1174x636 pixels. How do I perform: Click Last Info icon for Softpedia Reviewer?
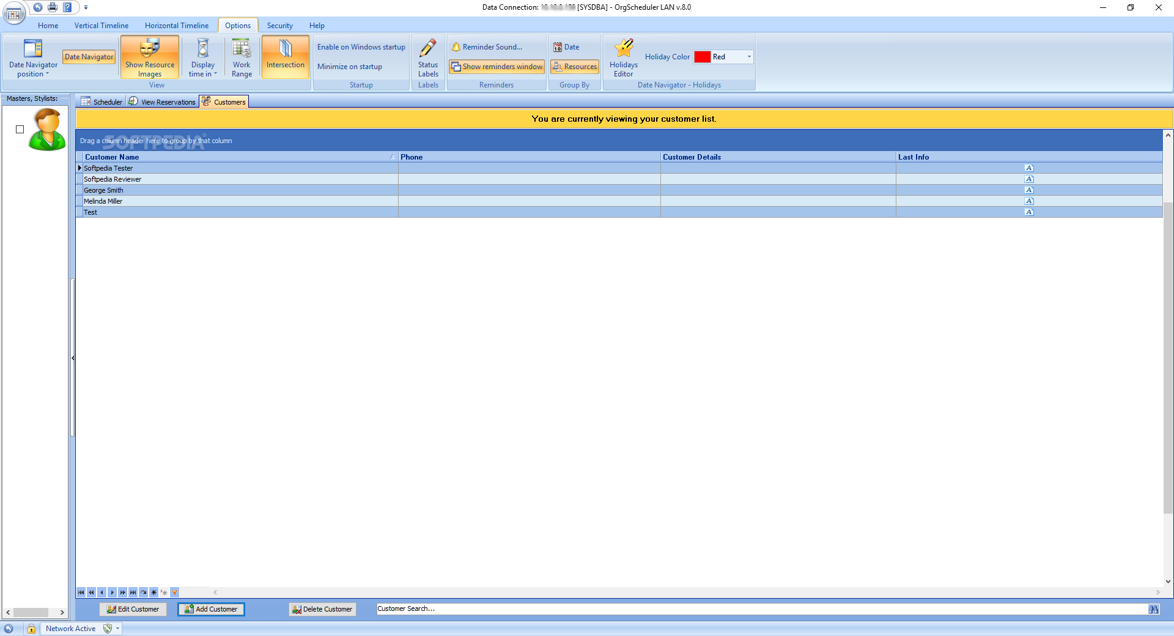coord(1029,179)
